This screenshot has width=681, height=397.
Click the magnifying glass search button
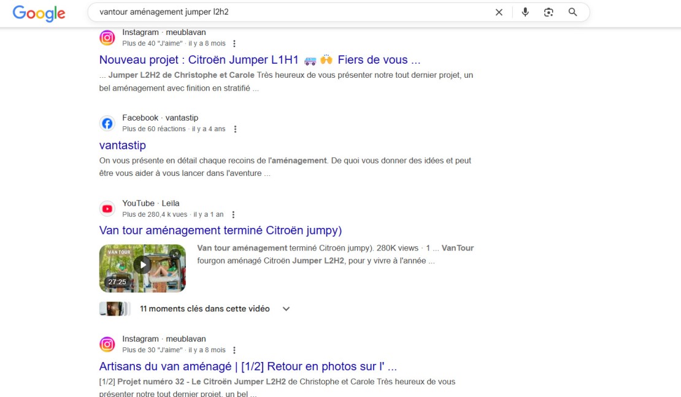pos(573,12)
